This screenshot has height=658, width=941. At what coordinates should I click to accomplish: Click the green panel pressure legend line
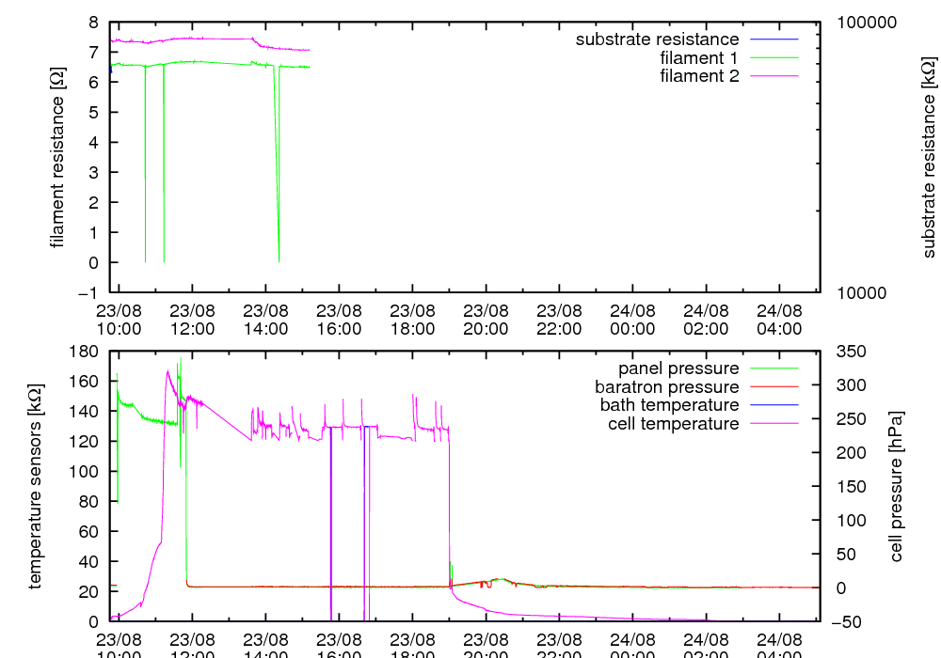[774, 368]
